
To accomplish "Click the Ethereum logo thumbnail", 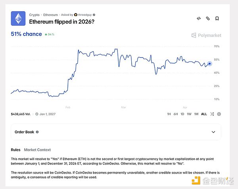I will [18, 18].
